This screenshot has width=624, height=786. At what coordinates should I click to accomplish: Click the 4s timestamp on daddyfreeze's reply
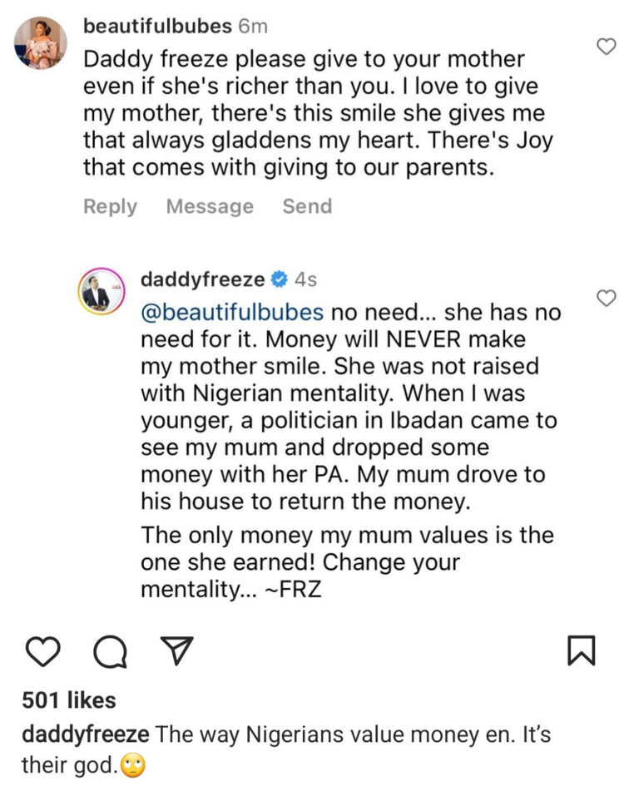(x=306, y=279)
